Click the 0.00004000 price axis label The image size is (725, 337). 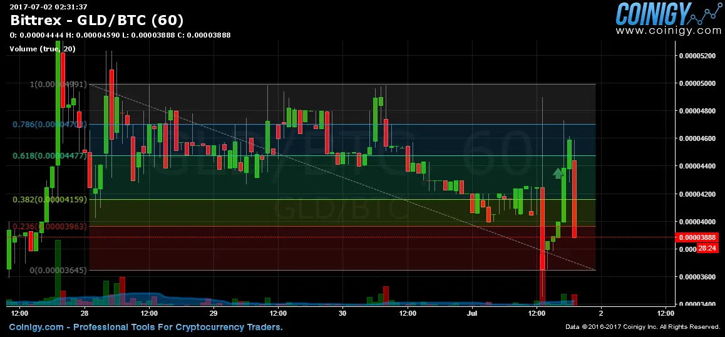pos(697,222)
